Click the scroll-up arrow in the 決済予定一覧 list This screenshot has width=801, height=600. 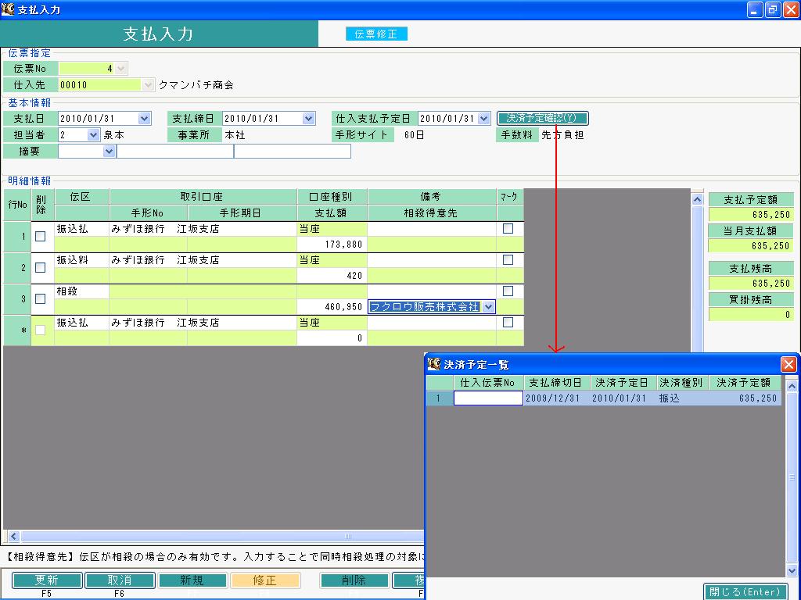(x=792, y=386)
